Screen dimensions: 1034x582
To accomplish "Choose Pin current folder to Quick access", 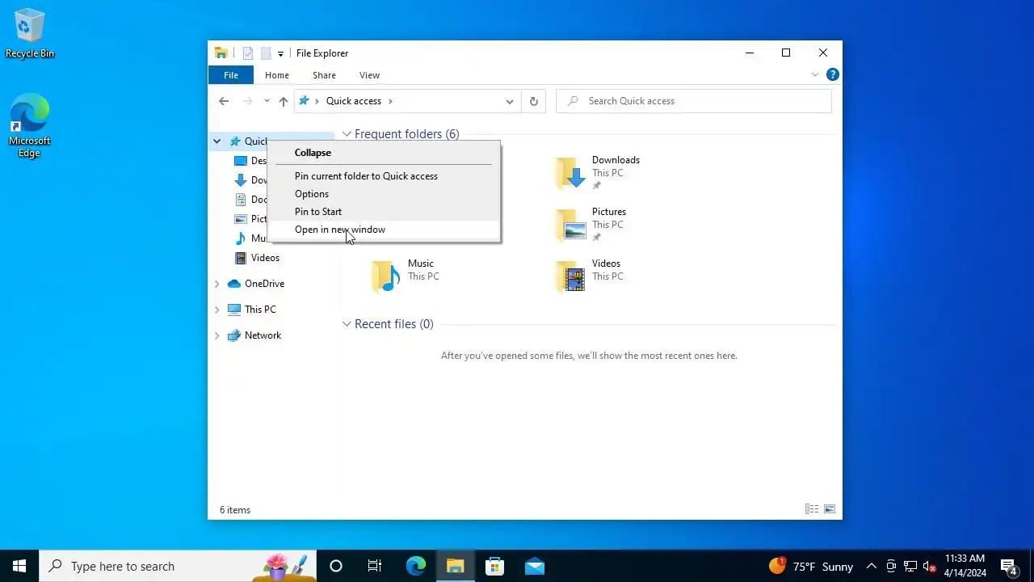I will [384, 176].
